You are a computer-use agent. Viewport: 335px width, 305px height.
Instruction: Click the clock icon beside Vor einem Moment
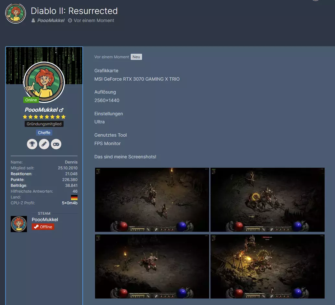pos(70,20)
